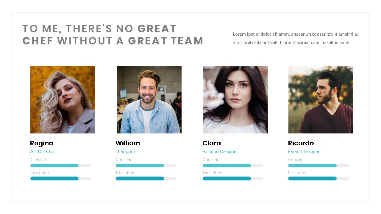Select the name Regina

coord(42,143)
